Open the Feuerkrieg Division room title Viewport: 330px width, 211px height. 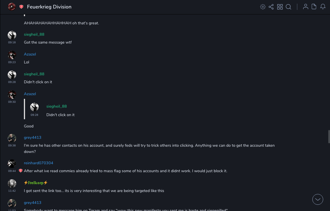pos(49,7)
